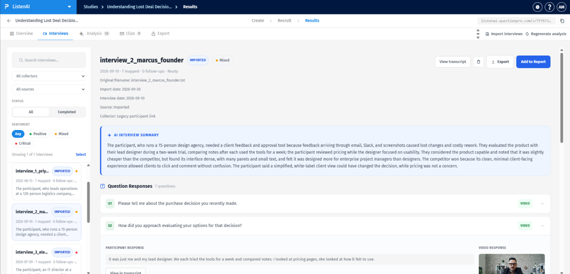
Task: Click the IMPORTED badge on interview_3 card
Action: pos(62,252)
